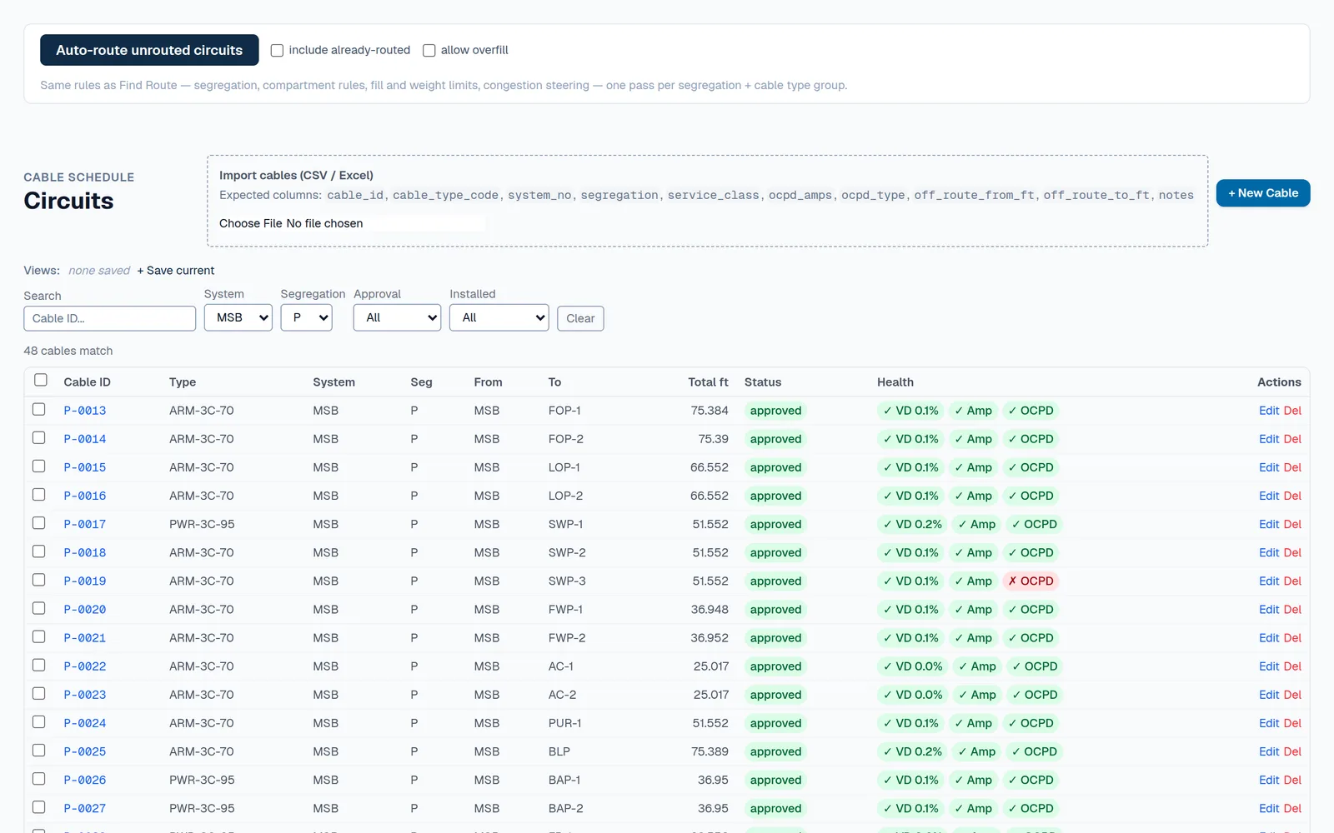Check the row checkbox for P-0022
This screenshot has height=833, width=1334.
(38, 665)
